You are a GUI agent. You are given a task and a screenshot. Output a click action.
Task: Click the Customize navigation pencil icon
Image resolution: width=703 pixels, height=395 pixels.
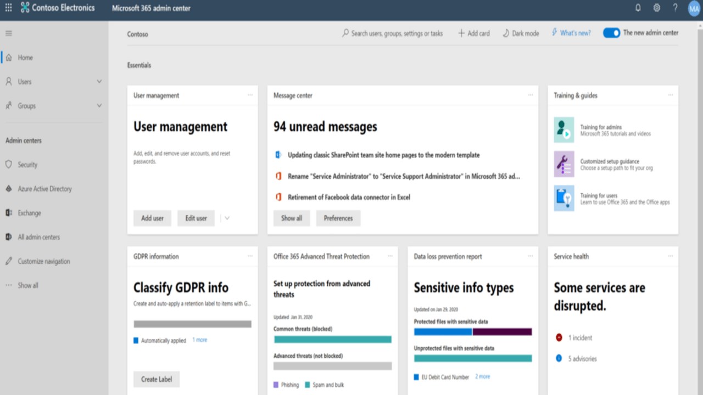click(9, 261)
